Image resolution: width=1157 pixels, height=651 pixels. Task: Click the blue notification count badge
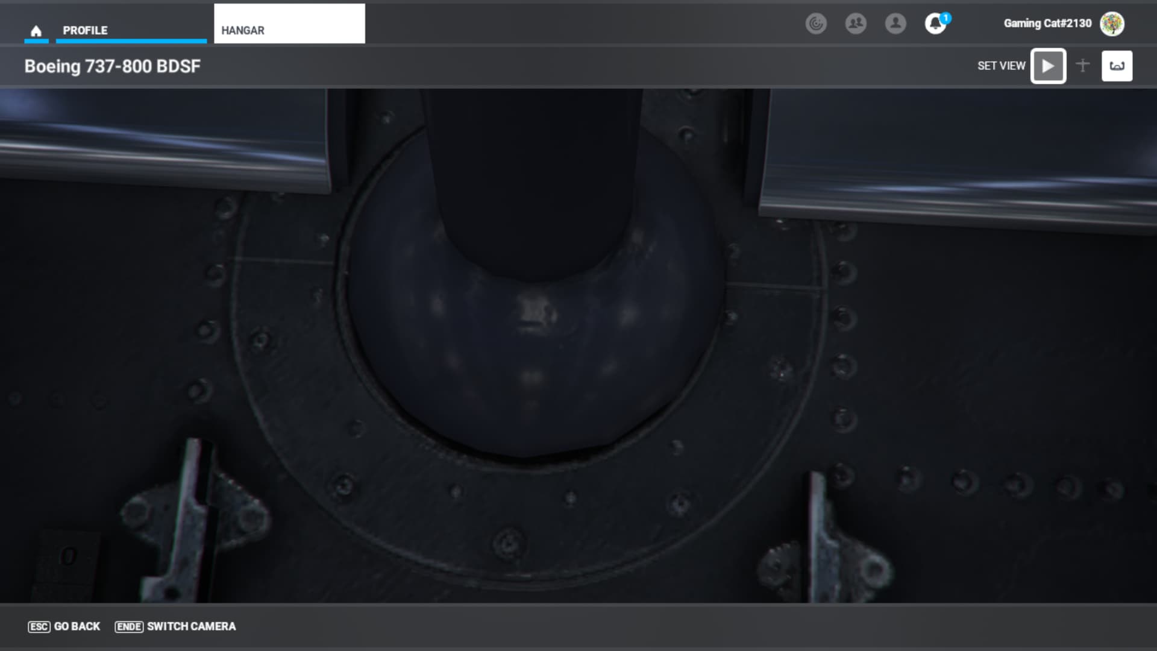tap(946, 17)
